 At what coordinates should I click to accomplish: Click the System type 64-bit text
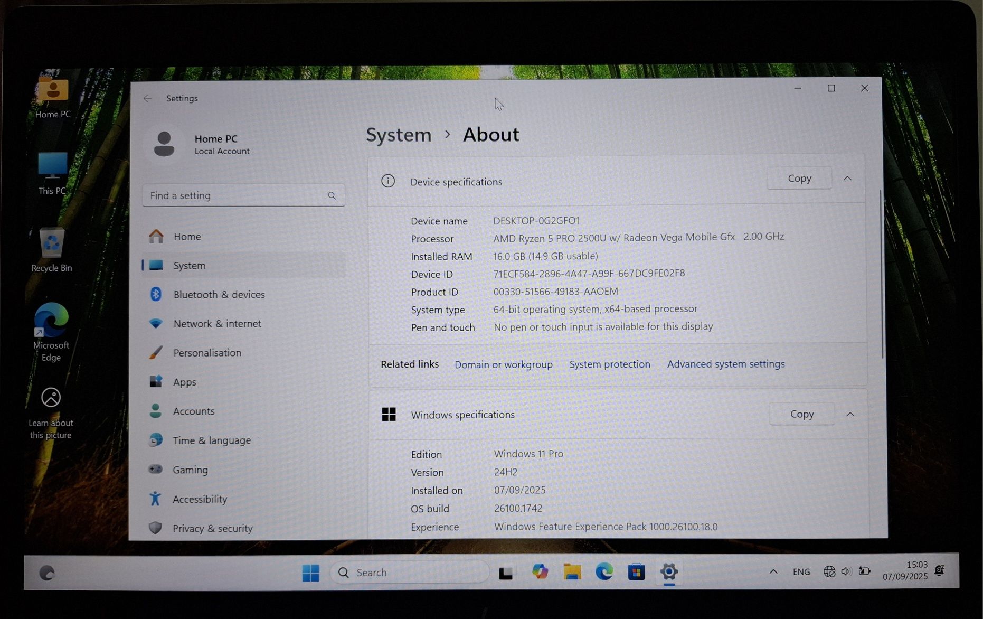[596, 309]
